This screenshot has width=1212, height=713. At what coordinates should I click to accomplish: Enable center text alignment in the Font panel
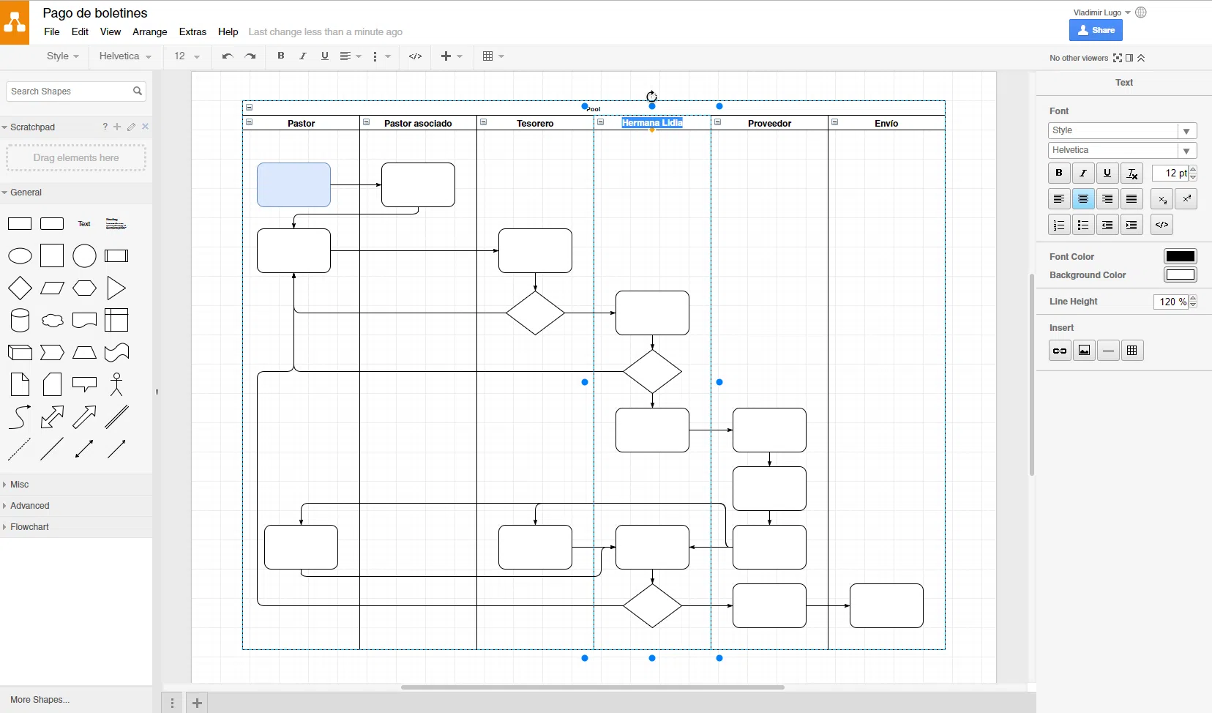click(1083, 199)
